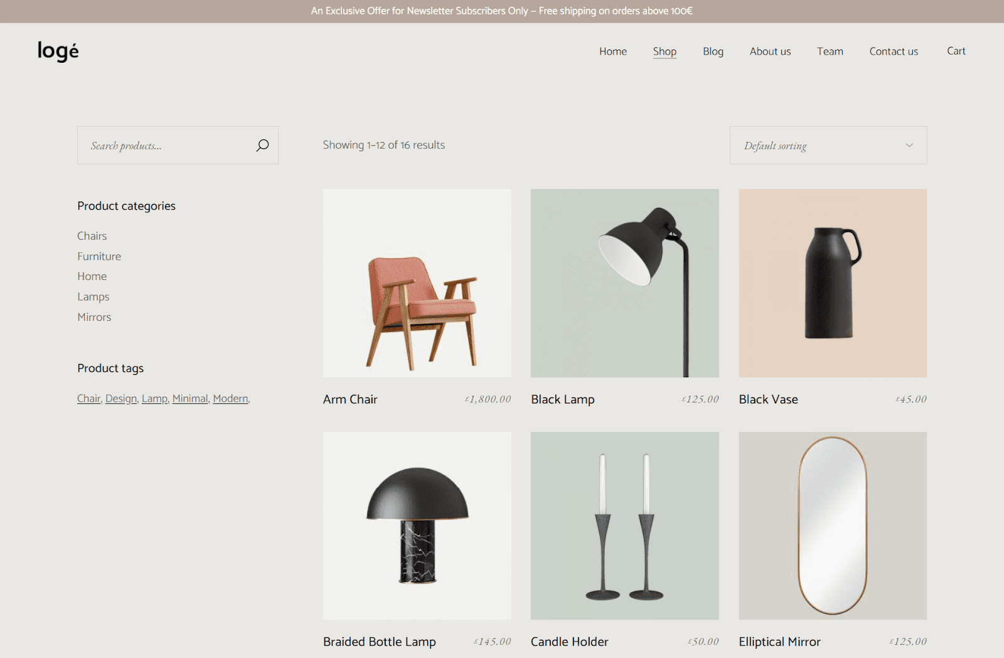Open the Default sorting dropdown
The height and width of the screenshot is (658, 1004).
pyautogui.click(x=816, y=145)
